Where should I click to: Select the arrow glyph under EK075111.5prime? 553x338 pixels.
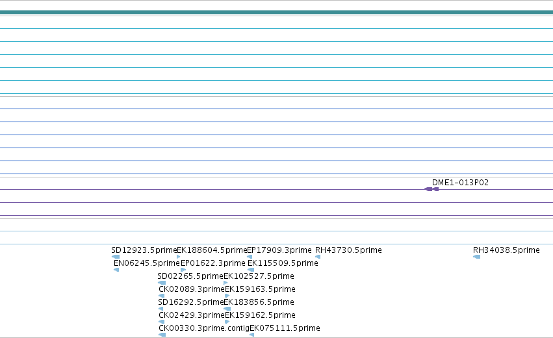[x=252, y=335]
